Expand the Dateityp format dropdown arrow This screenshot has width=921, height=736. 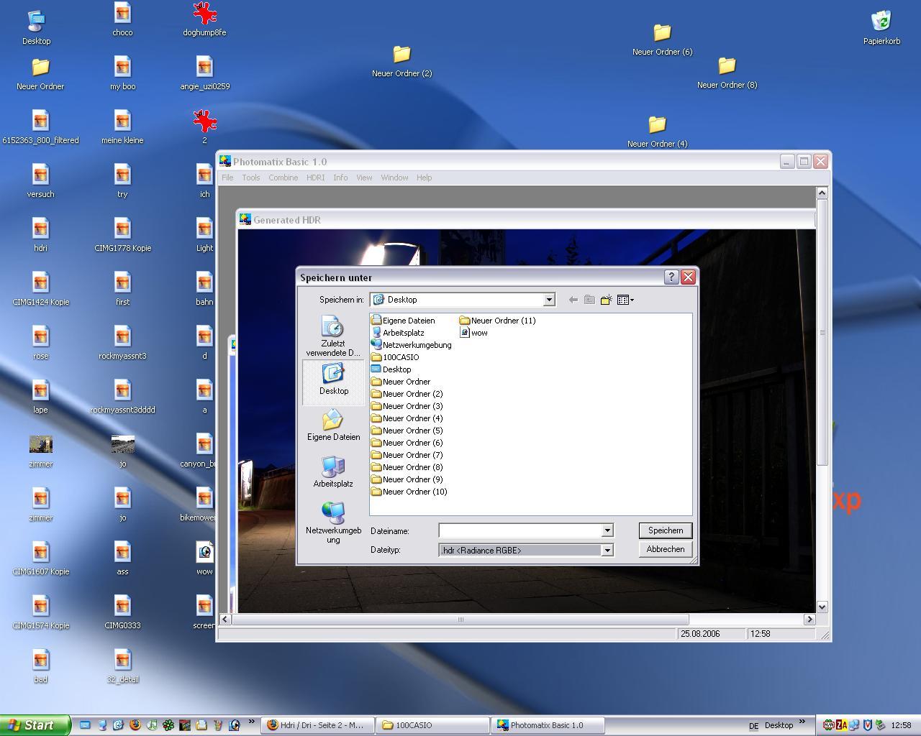coord(607,550)
